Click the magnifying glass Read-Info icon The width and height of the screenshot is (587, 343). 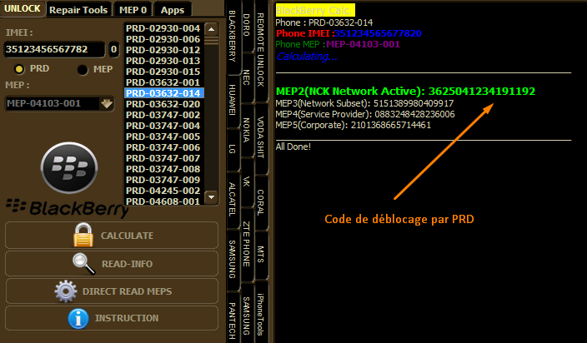(84, 263)
